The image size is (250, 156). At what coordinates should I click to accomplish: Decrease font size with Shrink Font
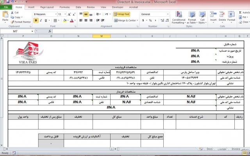(74, 14)
